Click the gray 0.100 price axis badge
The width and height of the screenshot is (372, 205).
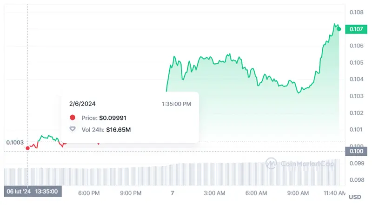(357, 150)
